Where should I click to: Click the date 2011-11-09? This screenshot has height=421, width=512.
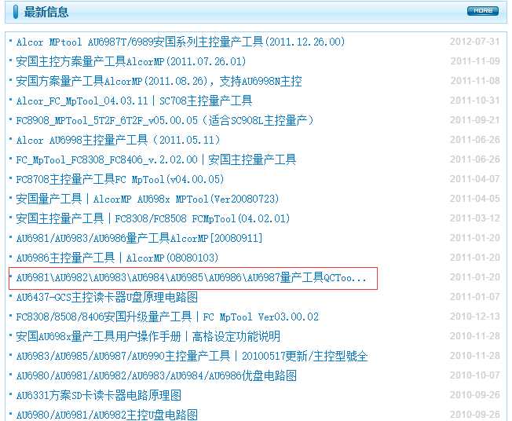click(475, 61)
